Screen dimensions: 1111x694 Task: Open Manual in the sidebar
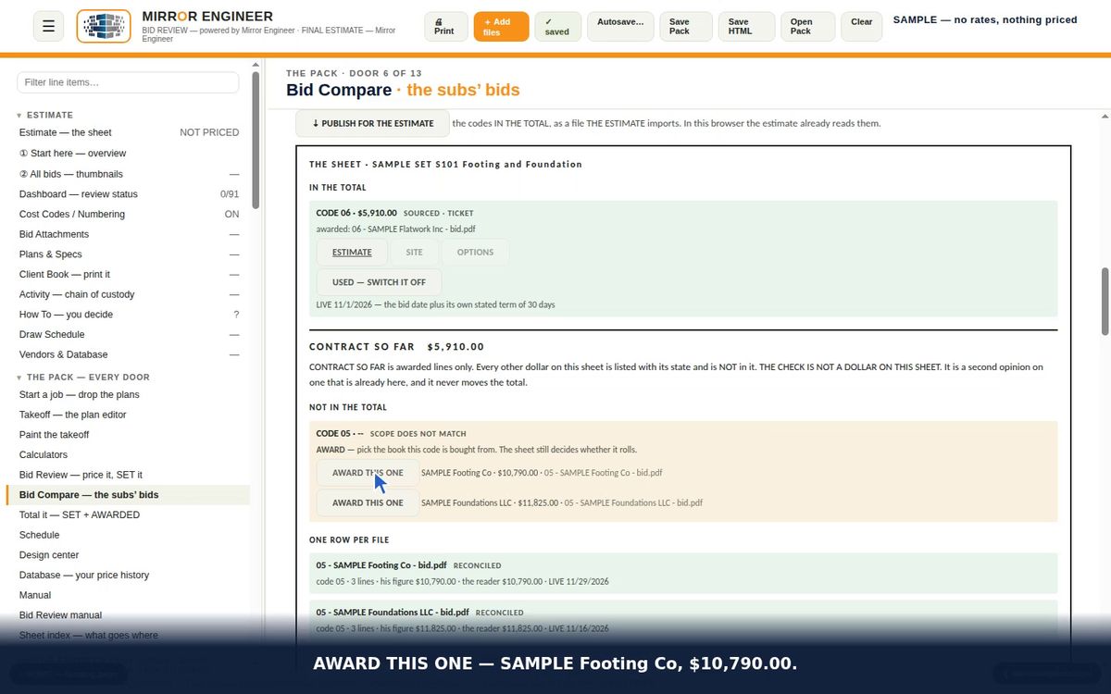(129, 595)
